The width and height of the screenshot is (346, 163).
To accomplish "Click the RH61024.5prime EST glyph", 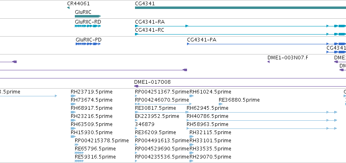I will click(x=191, y=96).
